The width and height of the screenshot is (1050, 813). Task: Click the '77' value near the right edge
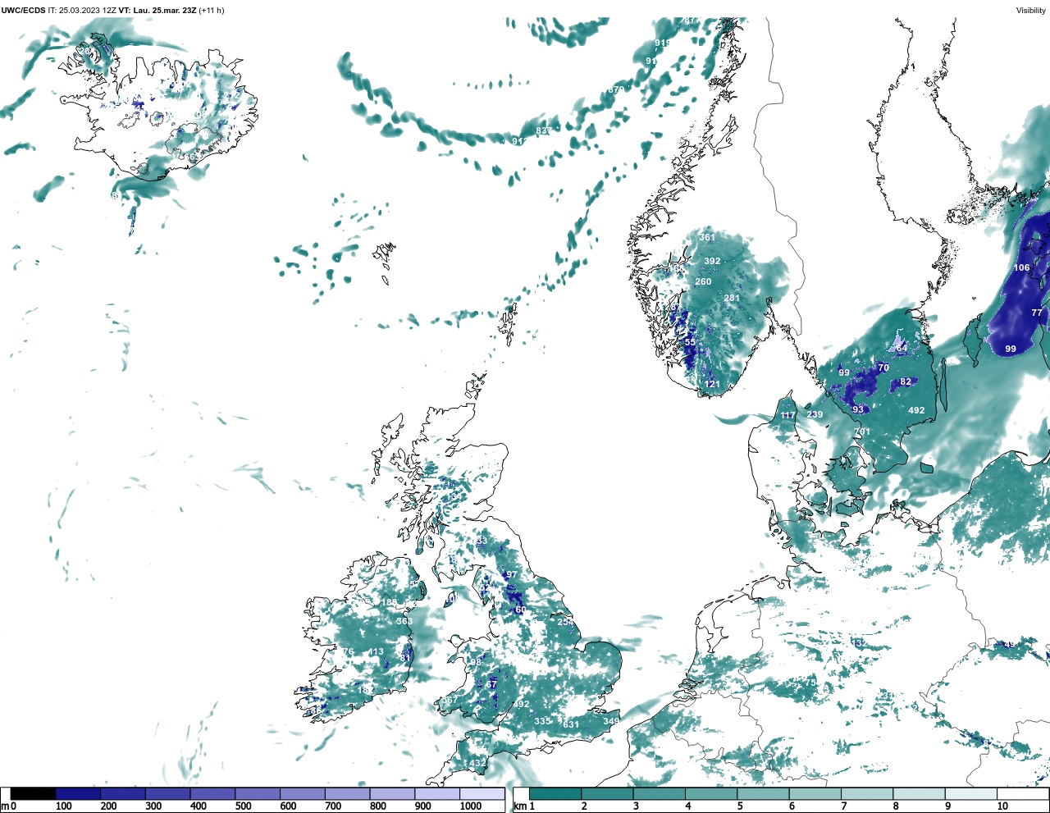(x=1037, y=313)
